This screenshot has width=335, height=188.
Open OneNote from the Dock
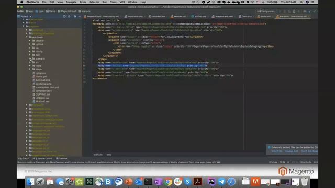point(158,182)
